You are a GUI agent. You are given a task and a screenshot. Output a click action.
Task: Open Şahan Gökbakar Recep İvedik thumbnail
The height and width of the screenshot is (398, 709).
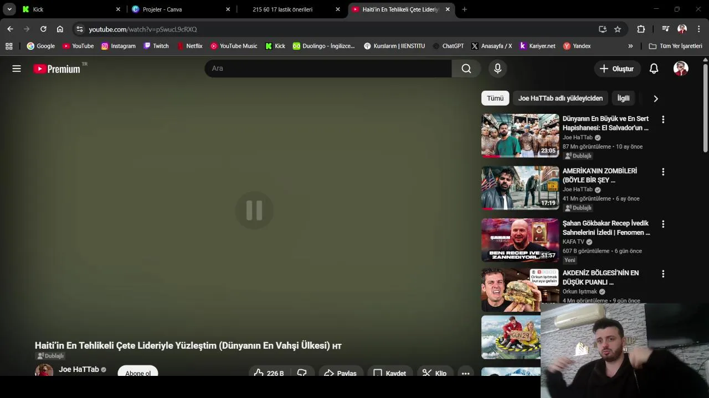[x=520, y=240]
